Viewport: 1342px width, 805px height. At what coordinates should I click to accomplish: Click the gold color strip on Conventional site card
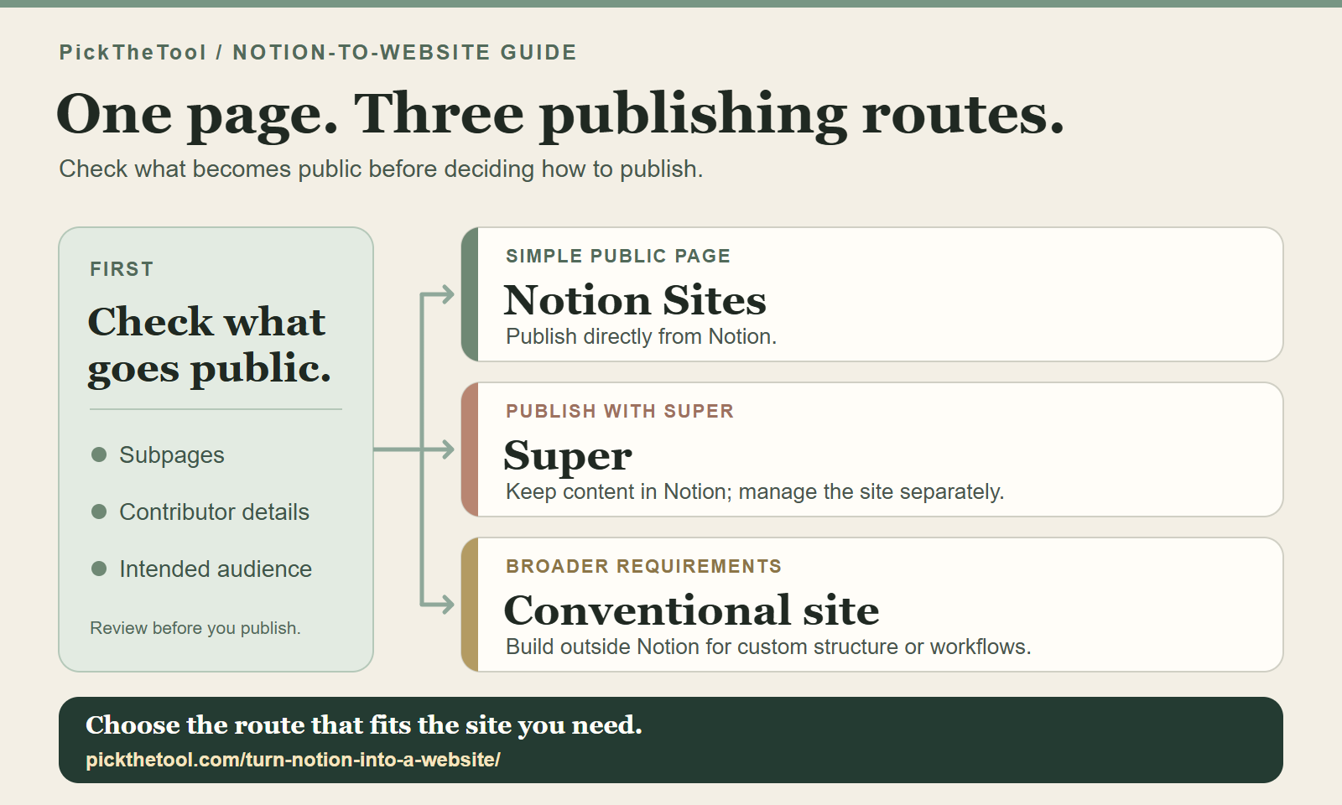pos(470,605)
